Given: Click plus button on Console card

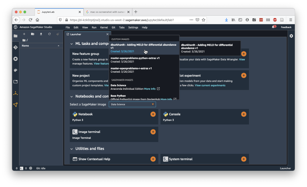Looking at the screenshot, I should 244,114.
